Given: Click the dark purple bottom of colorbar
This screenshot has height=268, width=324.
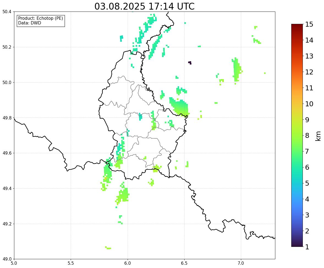Looking at the screenshot, I should coord(297,245).
